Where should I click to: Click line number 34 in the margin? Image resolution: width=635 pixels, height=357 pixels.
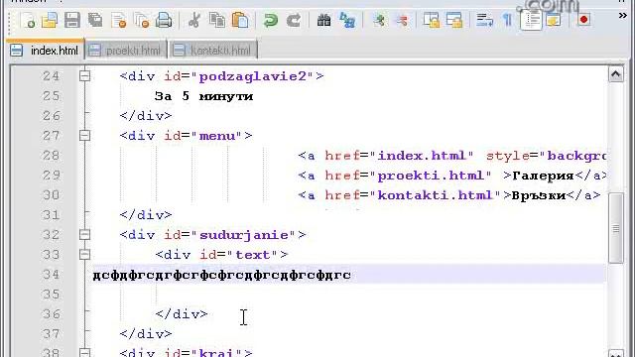click(x=51, y=275)
